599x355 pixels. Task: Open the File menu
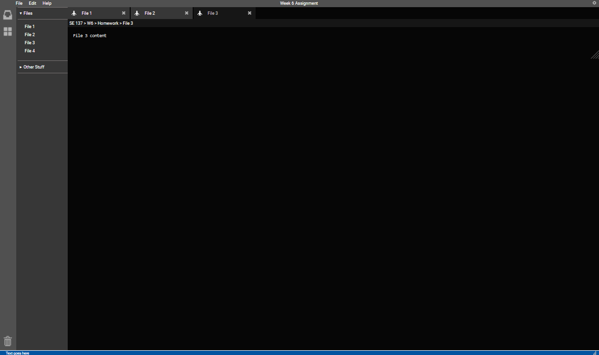coord(19,3)
